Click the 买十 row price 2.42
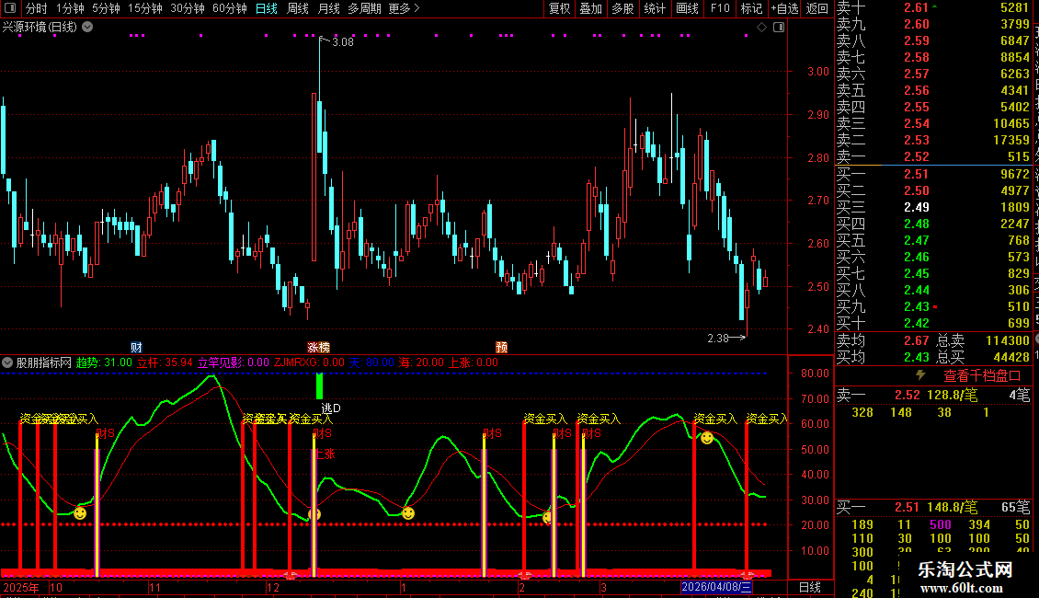1039x598 pixels. 917,323
